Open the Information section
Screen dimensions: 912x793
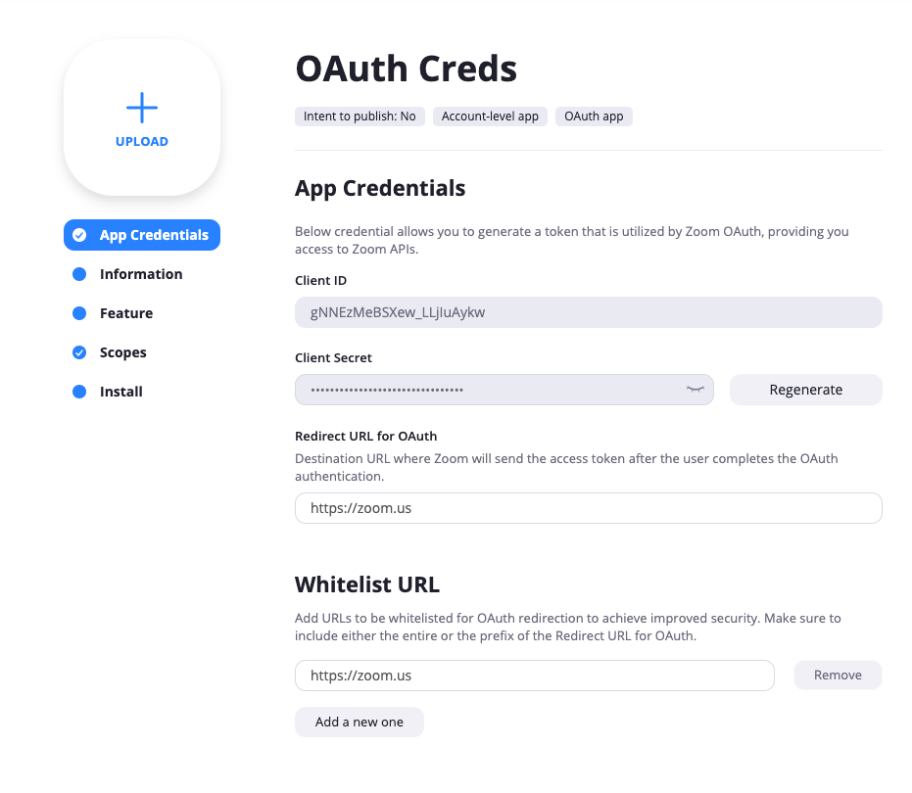click(141, 274)
